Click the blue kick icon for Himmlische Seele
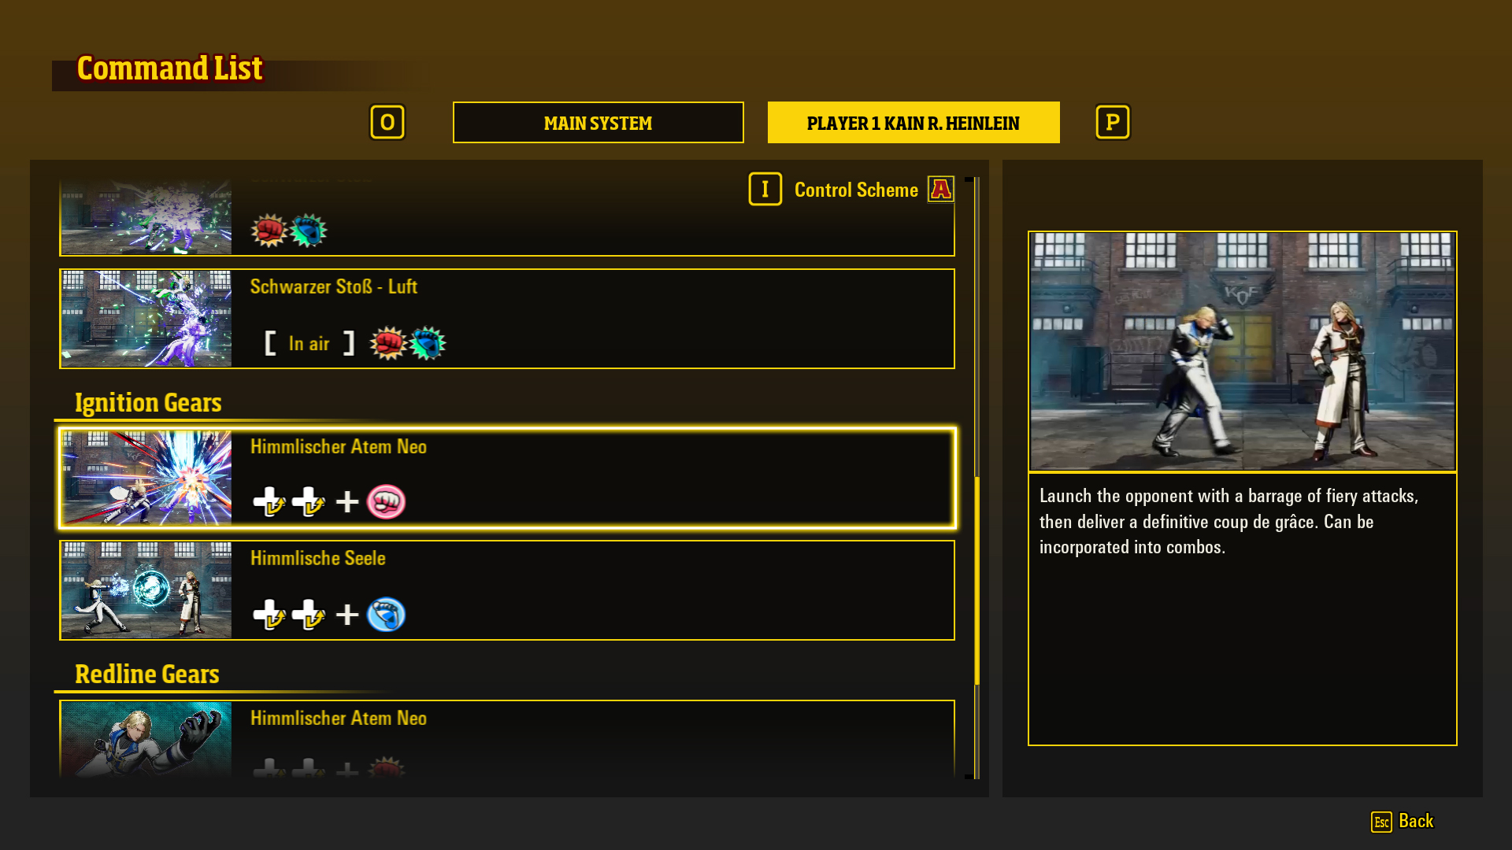The width and height of the screenshot is (1512, 850). 386,615
